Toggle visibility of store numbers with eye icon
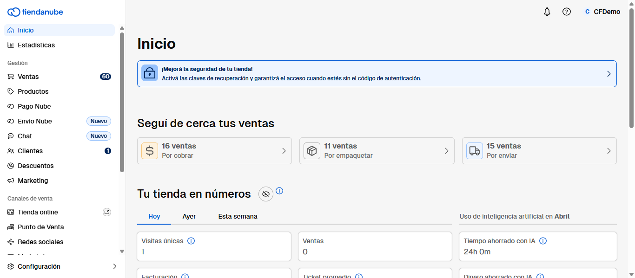The height and width of the screenshot is (278, 635). coord(266,194)
